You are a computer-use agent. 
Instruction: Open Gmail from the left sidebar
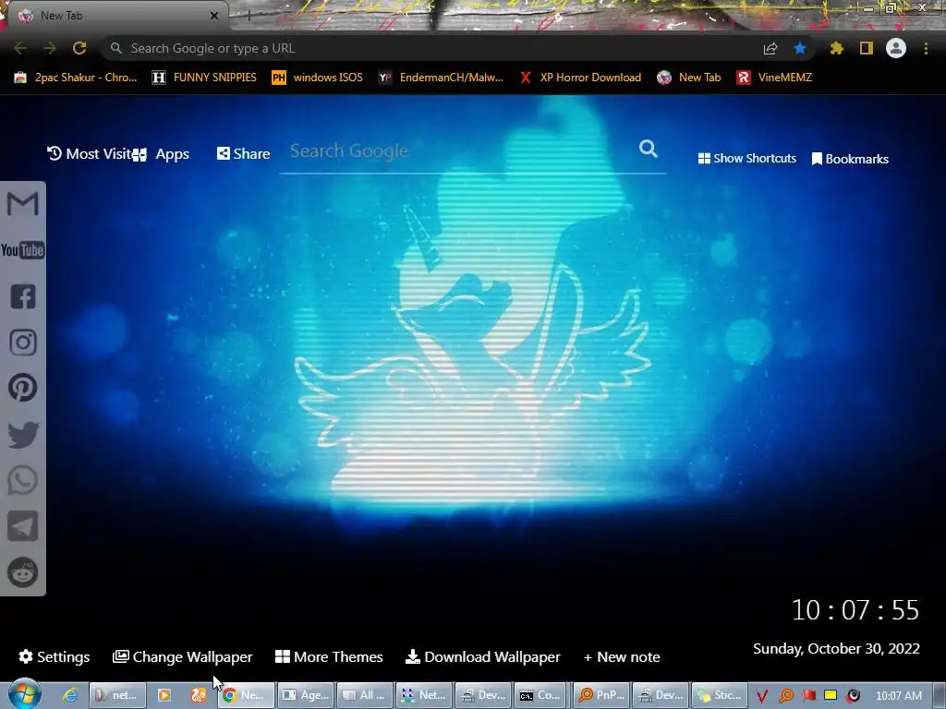click(23, 204)
